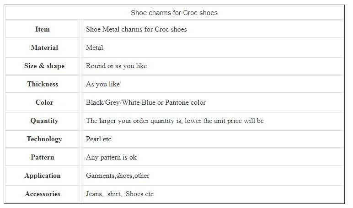
Task: Click the order quantity unit price description
Action: pyautogui.click(x=175, y=121)
